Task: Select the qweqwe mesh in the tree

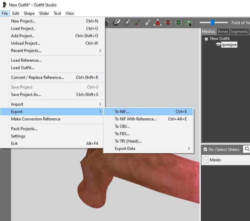Action: coord(229,45)
